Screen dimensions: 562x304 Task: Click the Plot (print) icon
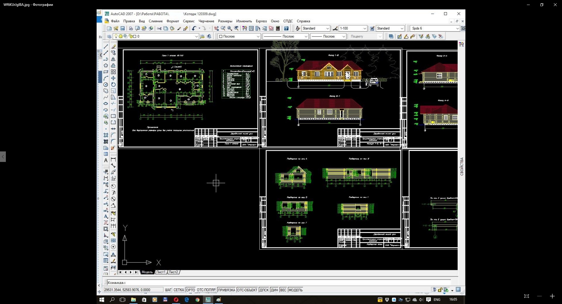pyautogui.click(x=131, y=28)
